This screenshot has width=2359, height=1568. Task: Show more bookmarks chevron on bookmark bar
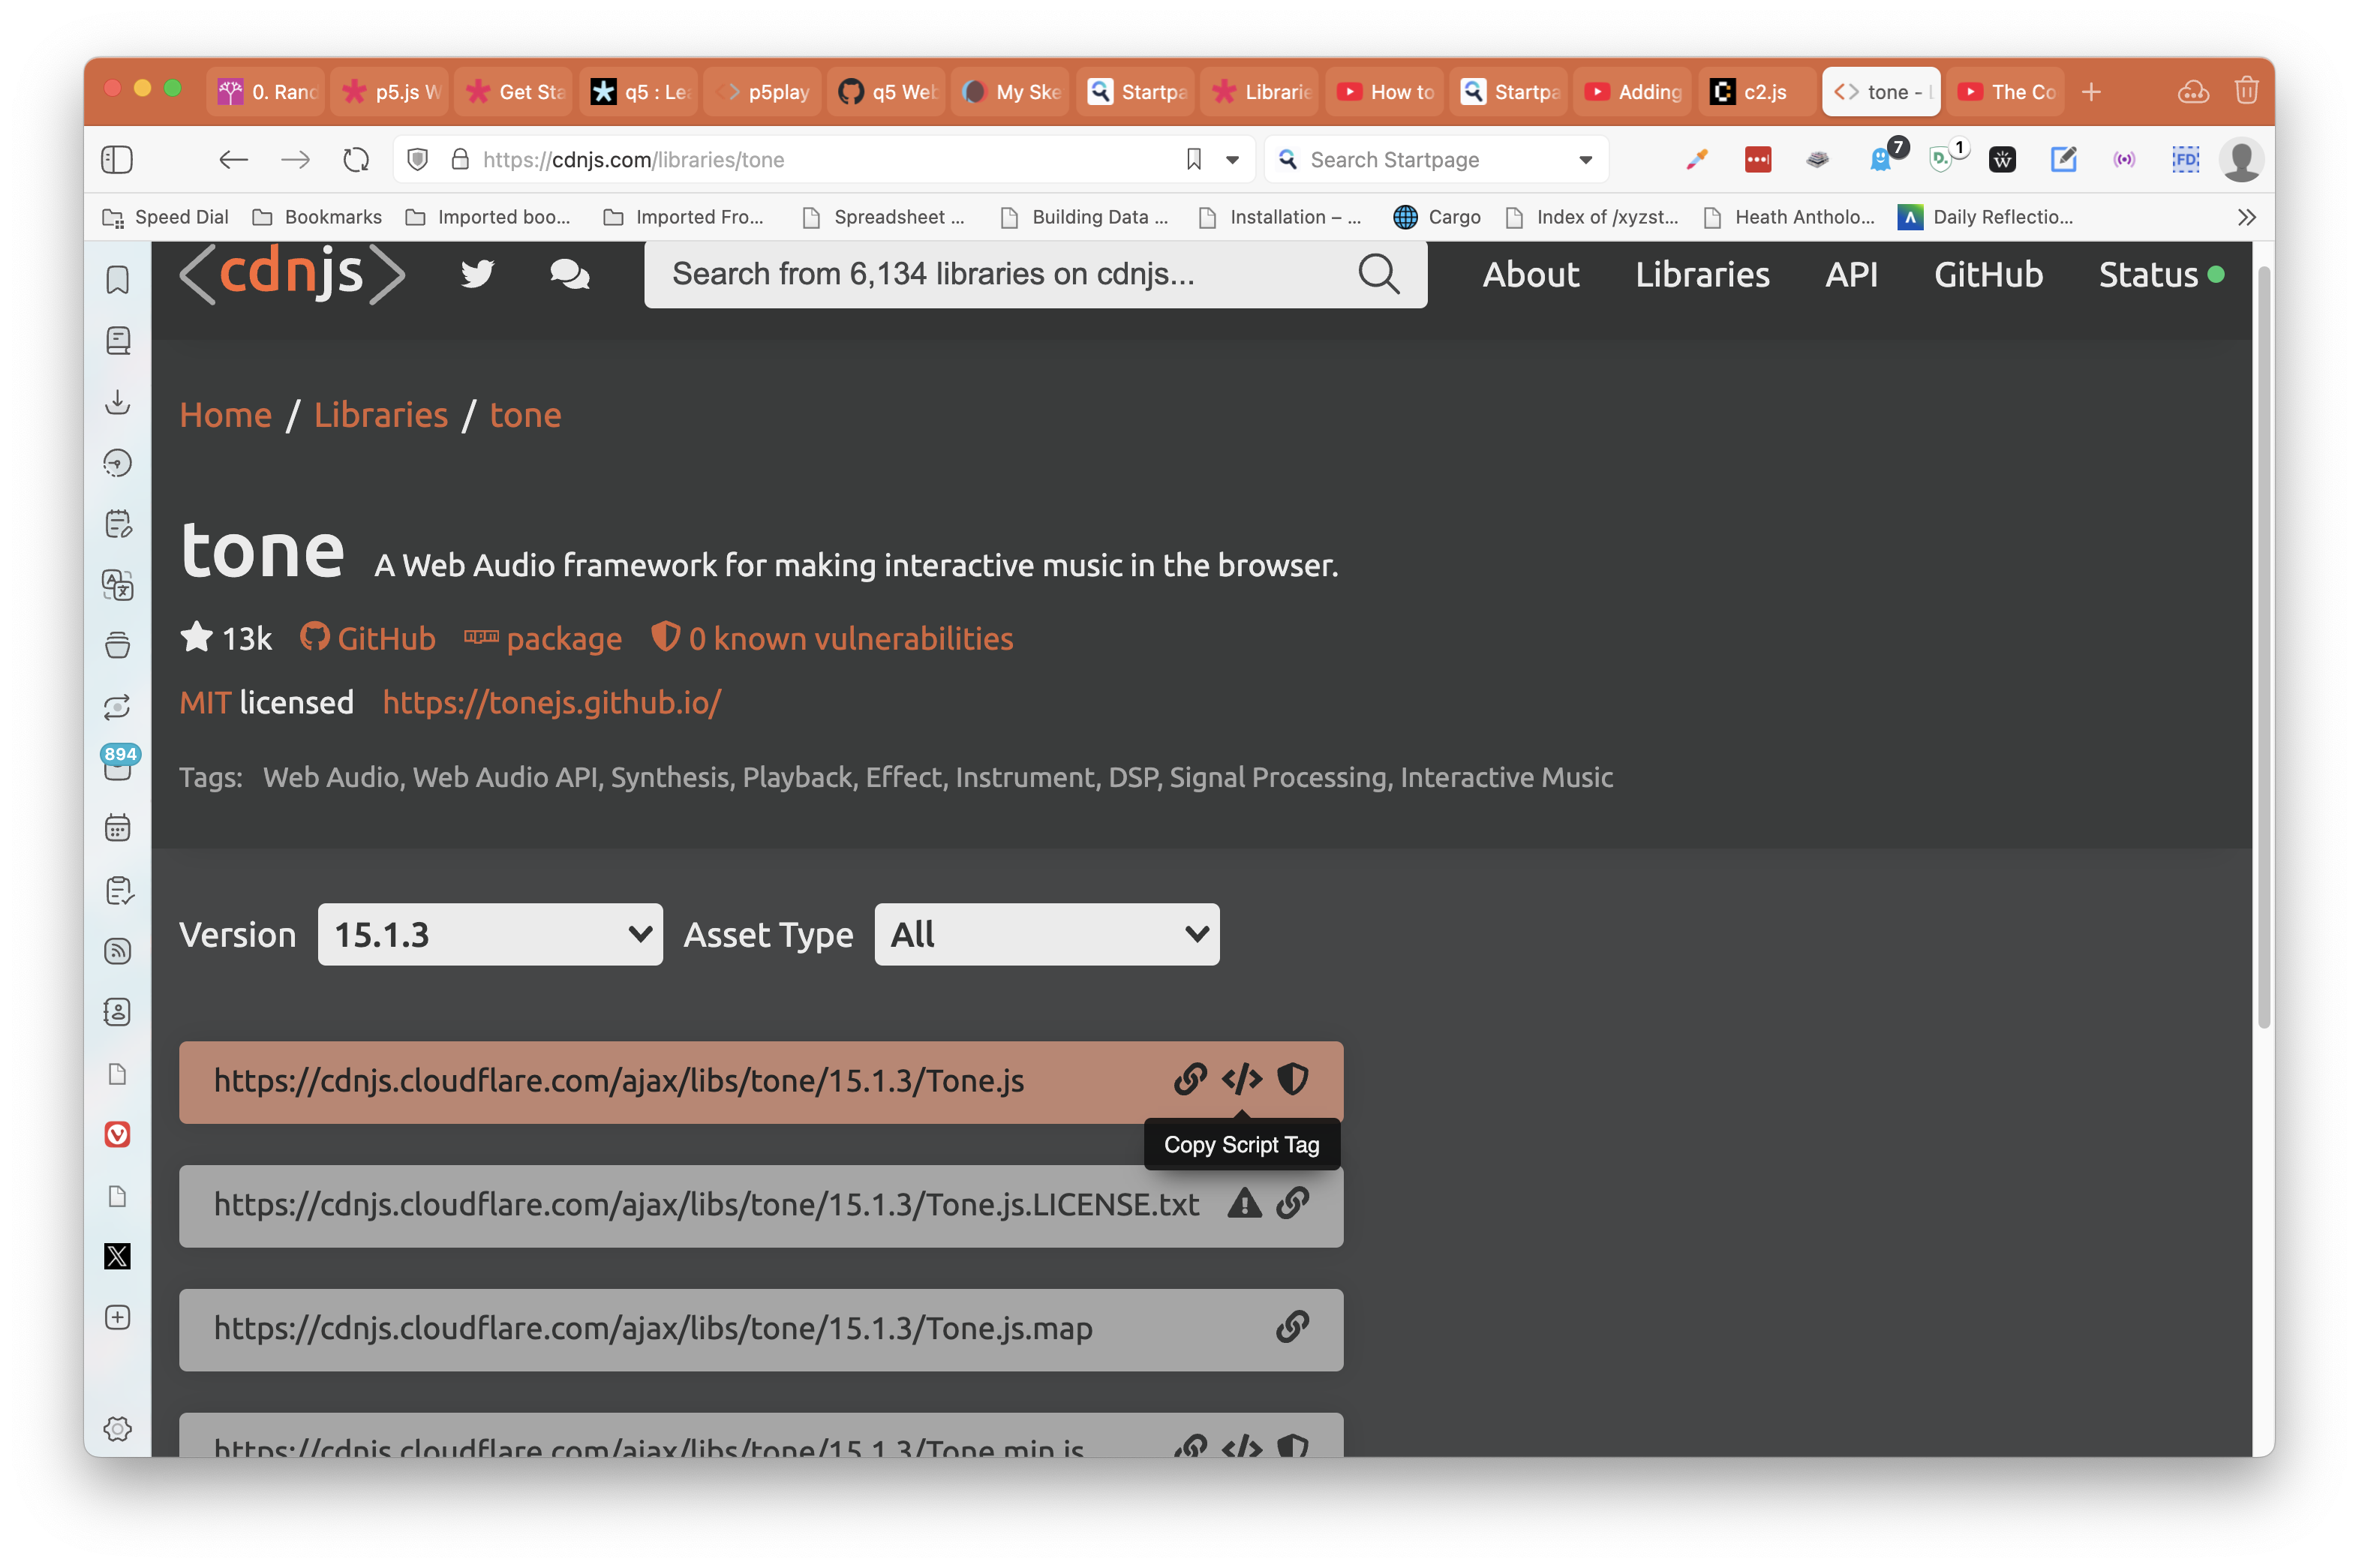tap(2246, 217)
